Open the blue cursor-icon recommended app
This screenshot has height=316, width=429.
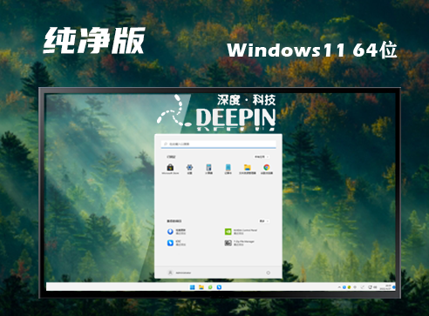[x=176, y=243]
